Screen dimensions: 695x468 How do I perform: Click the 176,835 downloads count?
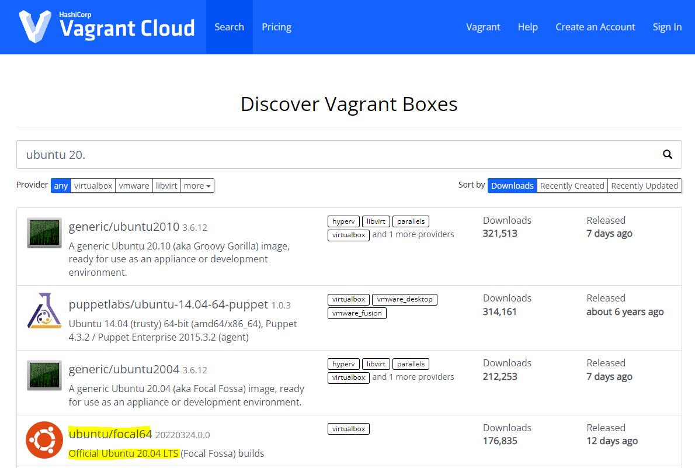tap(500, 441)
